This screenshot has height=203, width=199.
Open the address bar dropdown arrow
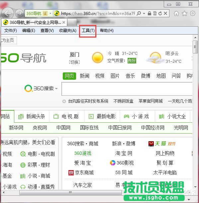tap(144, 14)
